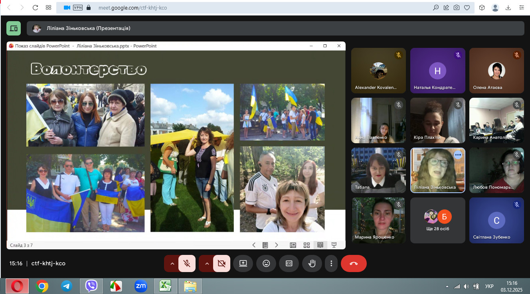Open the system volume control in tray
The width and height of the screenshot is (530, 294).
pos(466,286)
